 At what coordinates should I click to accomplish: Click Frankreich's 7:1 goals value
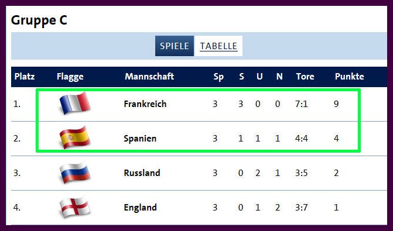click(x=301, y=104)
